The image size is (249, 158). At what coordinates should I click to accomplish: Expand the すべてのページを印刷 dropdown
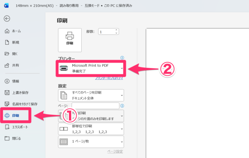(x=91, y=95)
